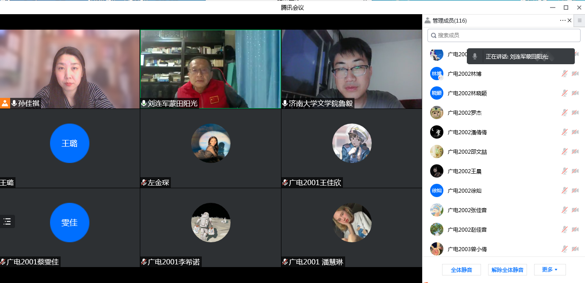Toggle the camera for 广电2002王晨
585x283 pixels.
(x=575, y=171)
